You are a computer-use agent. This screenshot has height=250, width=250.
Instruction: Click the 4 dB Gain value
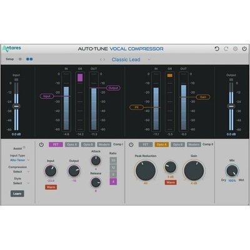click(x=194, y=183)
